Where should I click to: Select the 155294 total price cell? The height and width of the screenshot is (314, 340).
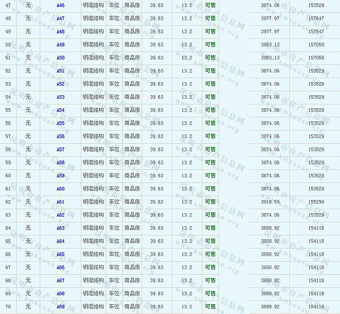(316, 202)
